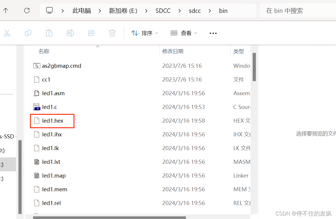This screenshot has height=219, width=336.
Task: Share the file using share icon
Action: tap(91, 33)
